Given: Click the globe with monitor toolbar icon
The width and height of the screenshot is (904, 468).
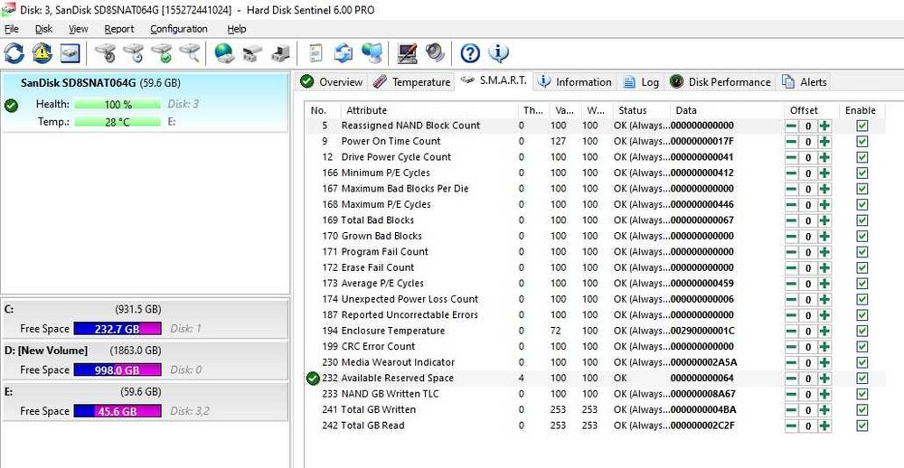Looking at the screenshot, I should [x=372, y=53].
